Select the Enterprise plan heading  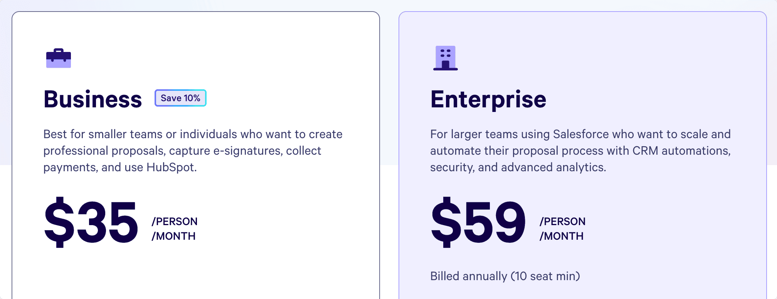488,100
